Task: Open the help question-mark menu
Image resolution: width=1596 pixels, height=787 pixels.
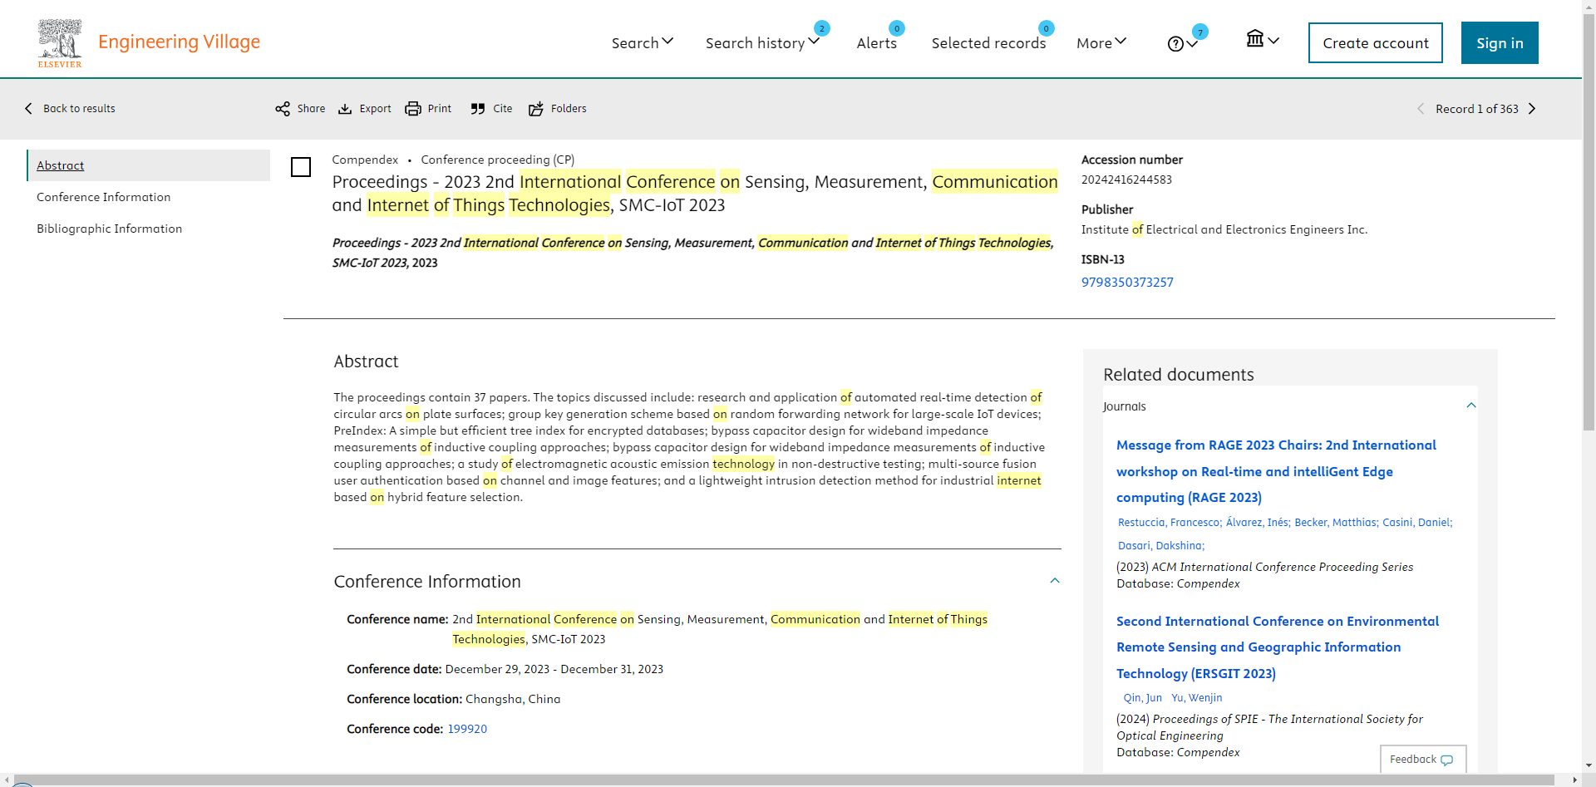Action: [1182, 44]
